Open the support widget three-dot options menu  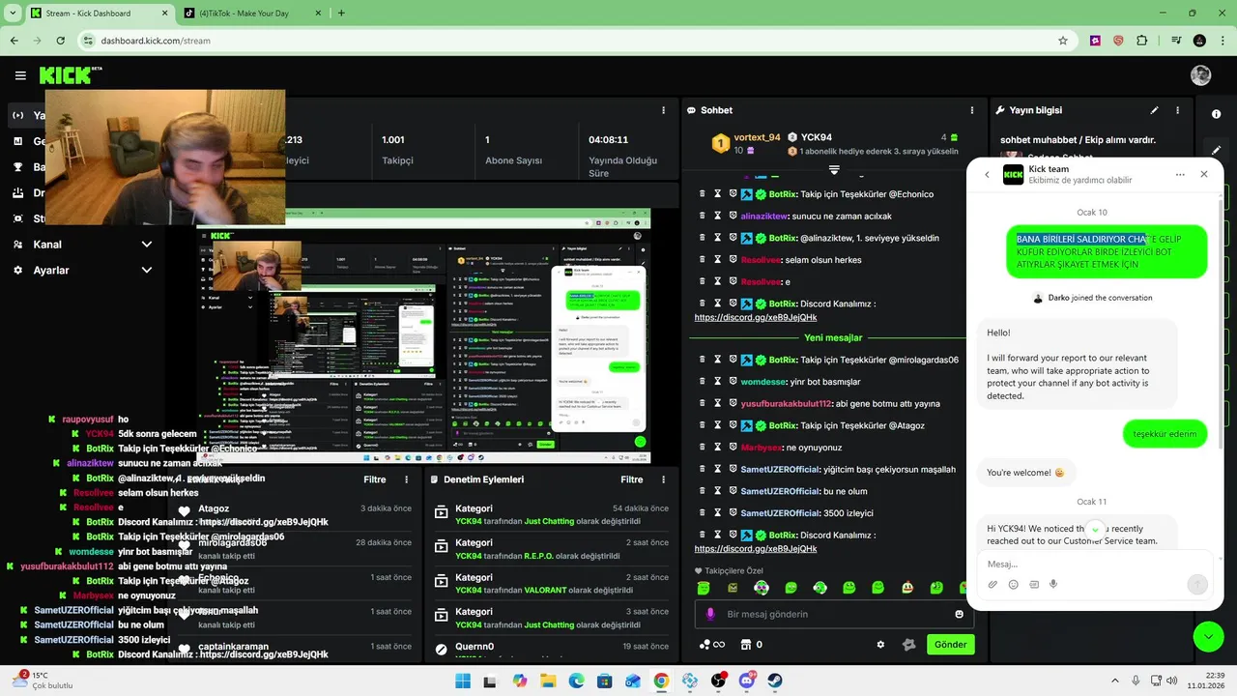pyautogui.click(x=1180, y=175)
